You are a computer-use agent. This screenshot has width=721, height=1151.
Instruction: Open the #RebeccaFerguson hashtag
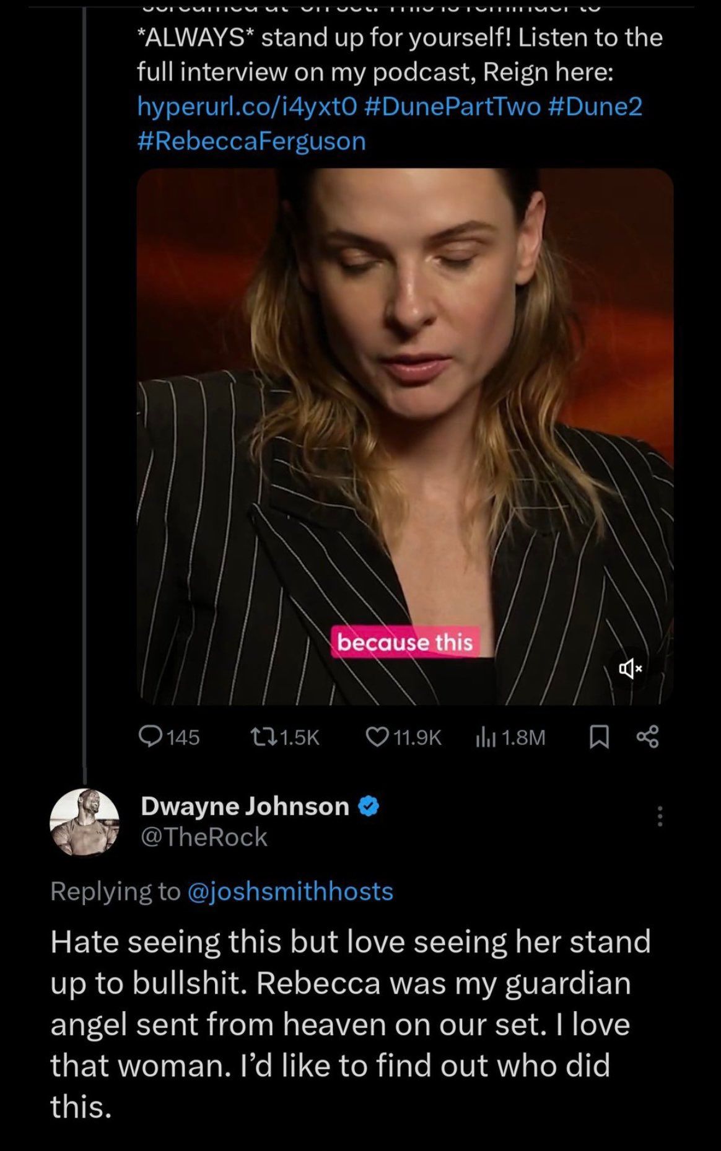[x=251, y=141]
